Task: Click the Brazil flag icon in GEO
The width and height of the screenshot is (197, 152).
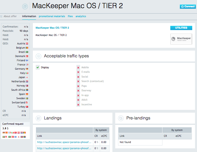Action: [27, 52]
